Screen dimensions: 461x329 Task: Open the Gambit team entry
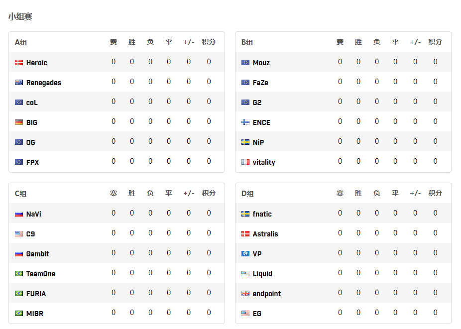pyautogui.click(x=37, y=254)
